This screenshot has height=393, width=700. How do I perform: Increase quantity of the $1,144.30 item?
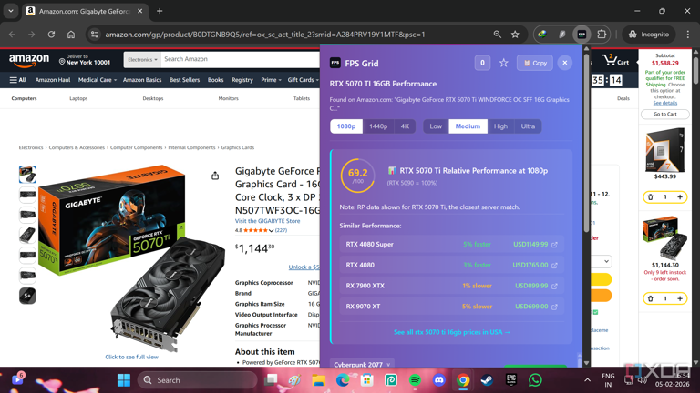pyautogui.click(x=680, y=298)
